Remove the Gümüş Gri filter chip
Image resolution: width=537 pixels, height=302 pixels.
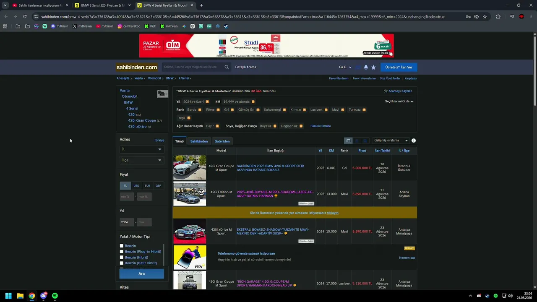click(258, 110)
